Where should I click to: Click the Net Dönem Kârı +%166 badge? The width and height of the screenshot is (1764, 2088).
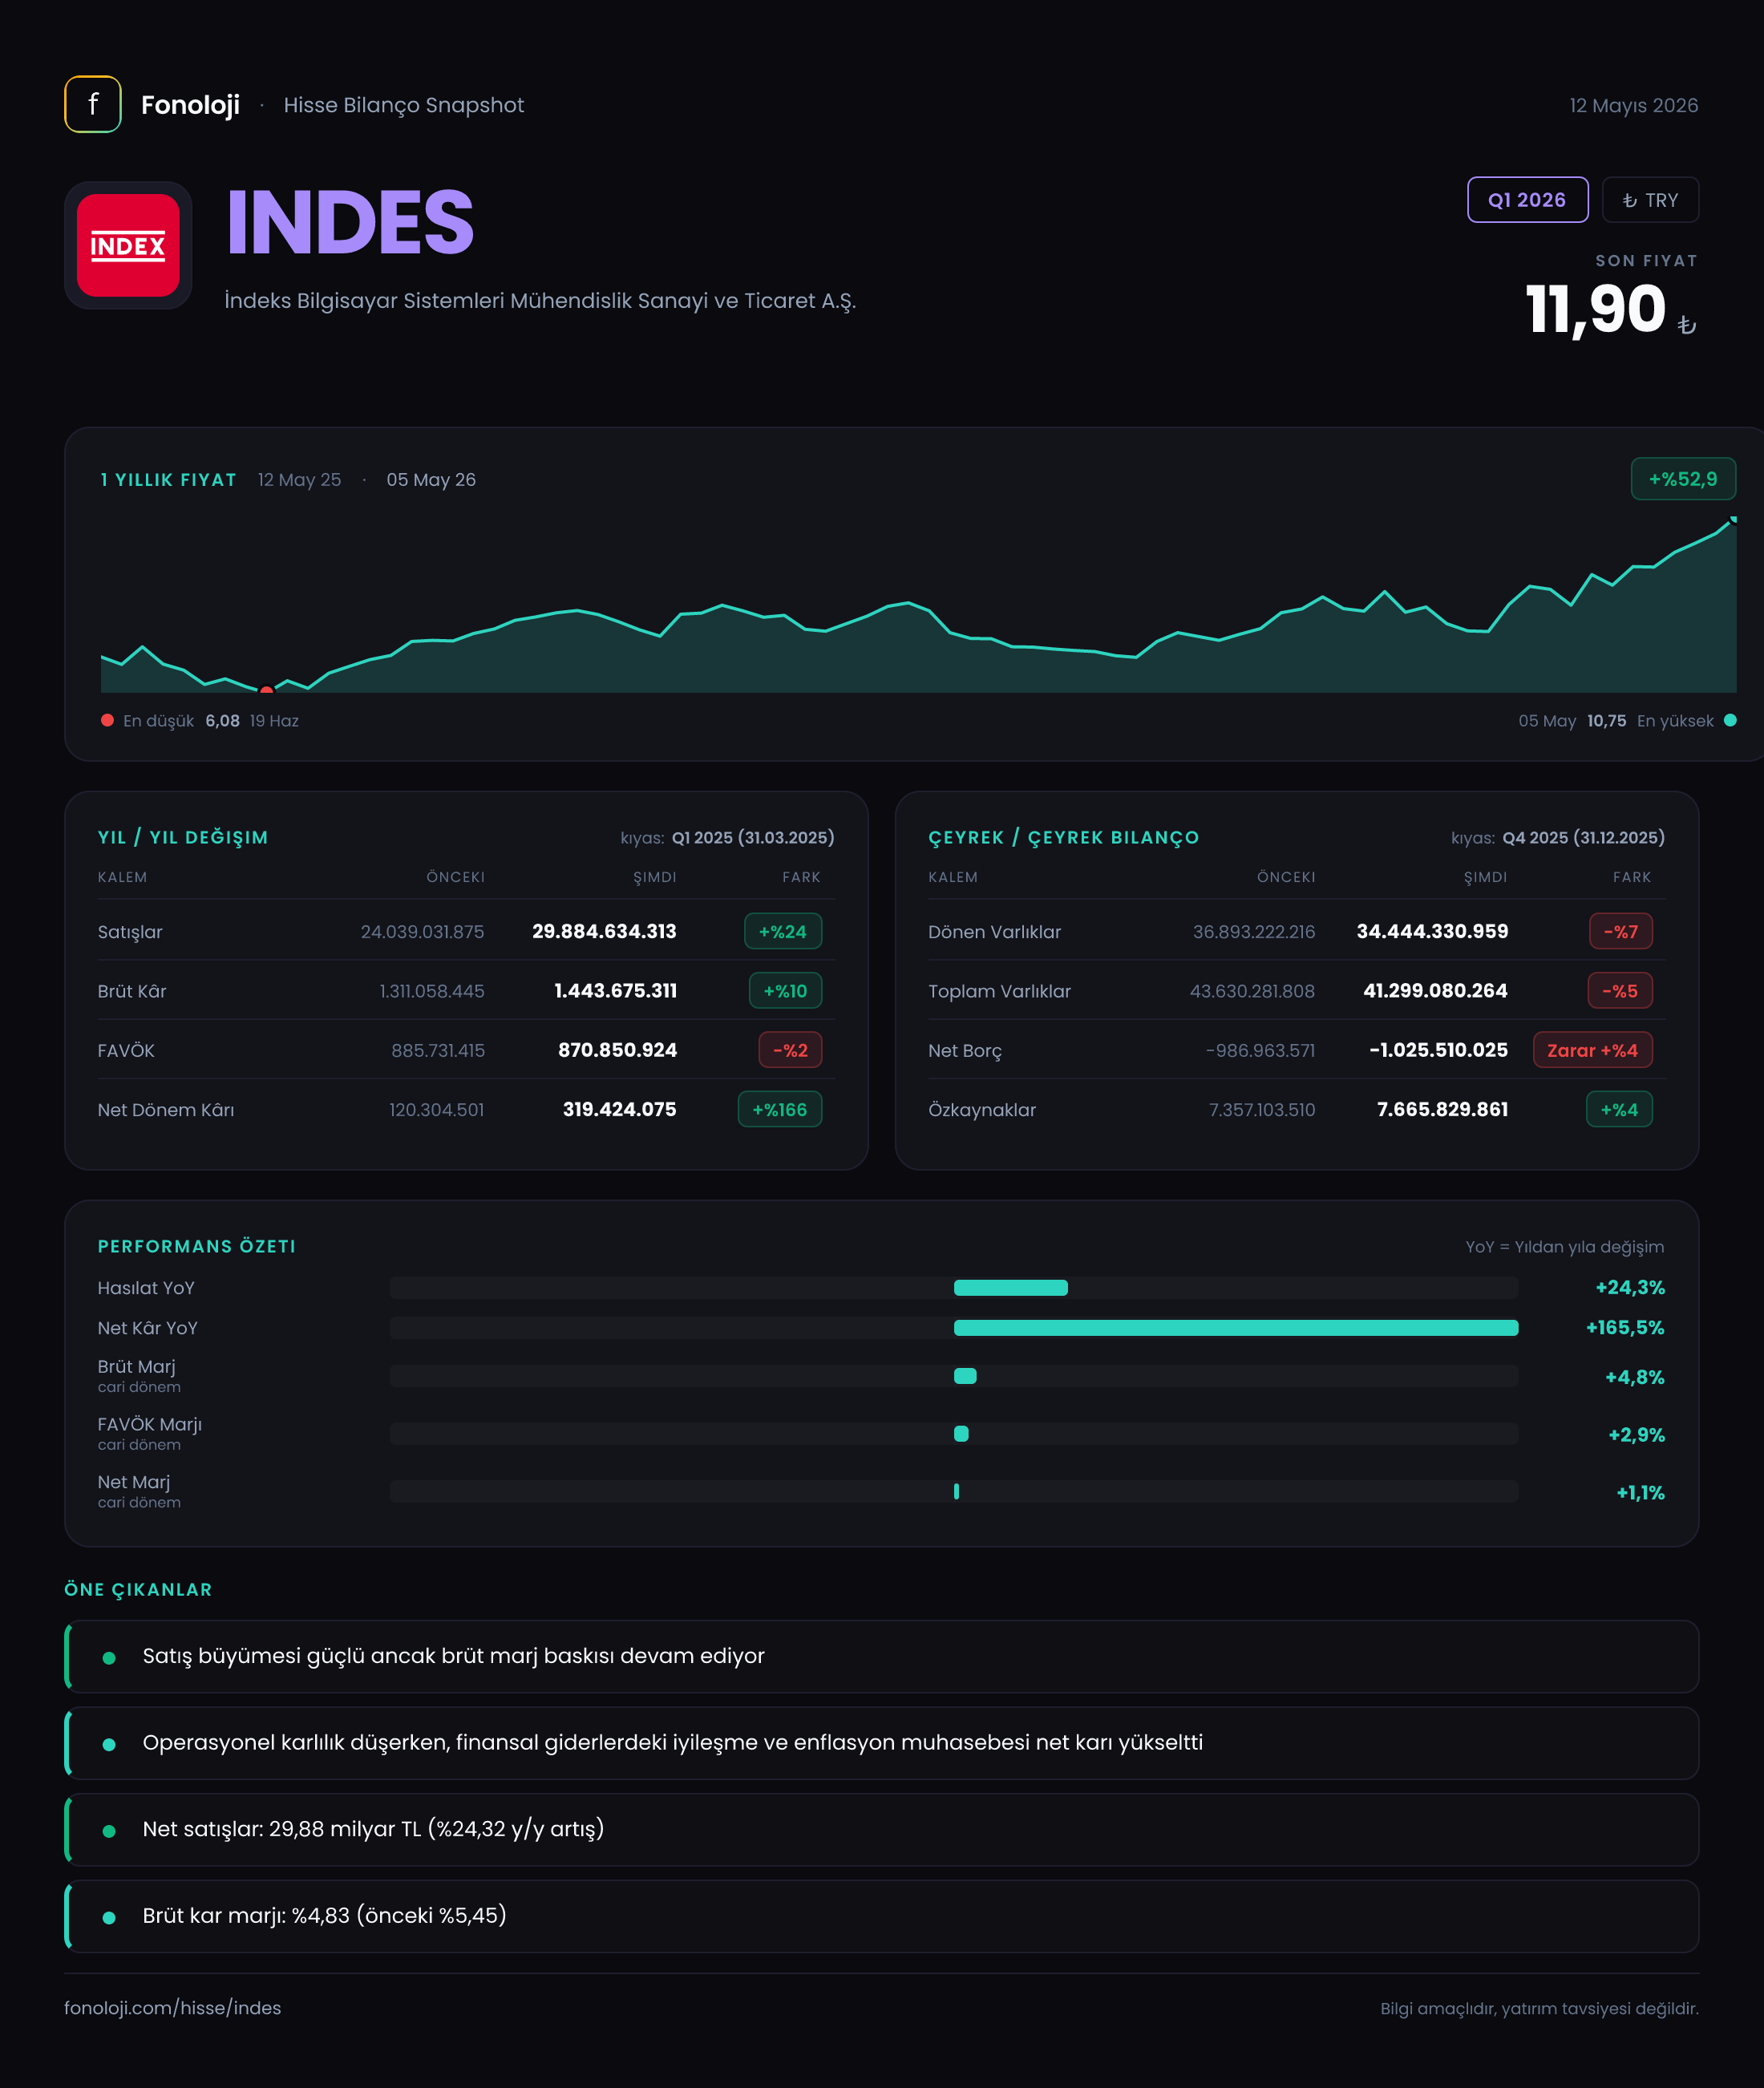tap(780, 1109)
